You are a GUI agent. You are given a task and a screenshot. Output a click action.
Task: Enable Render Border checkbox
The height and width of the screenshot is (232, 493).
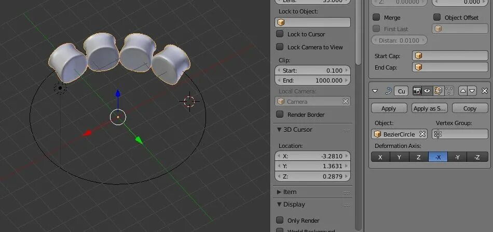click(x=280, y=114)
